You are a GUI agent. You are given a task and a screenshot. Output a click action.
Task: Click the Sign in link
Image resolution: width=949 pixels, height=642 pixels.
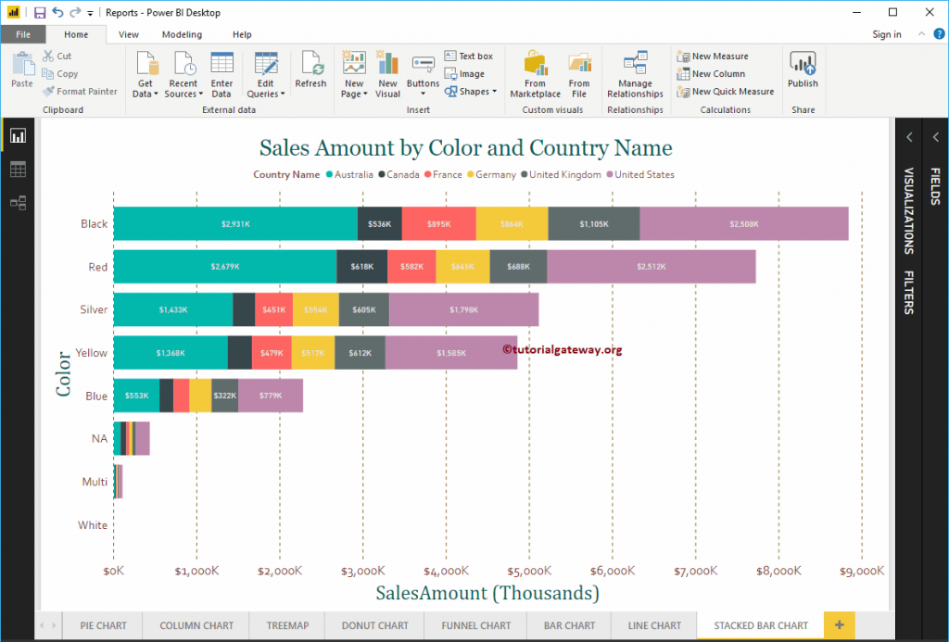pos(887,34)
